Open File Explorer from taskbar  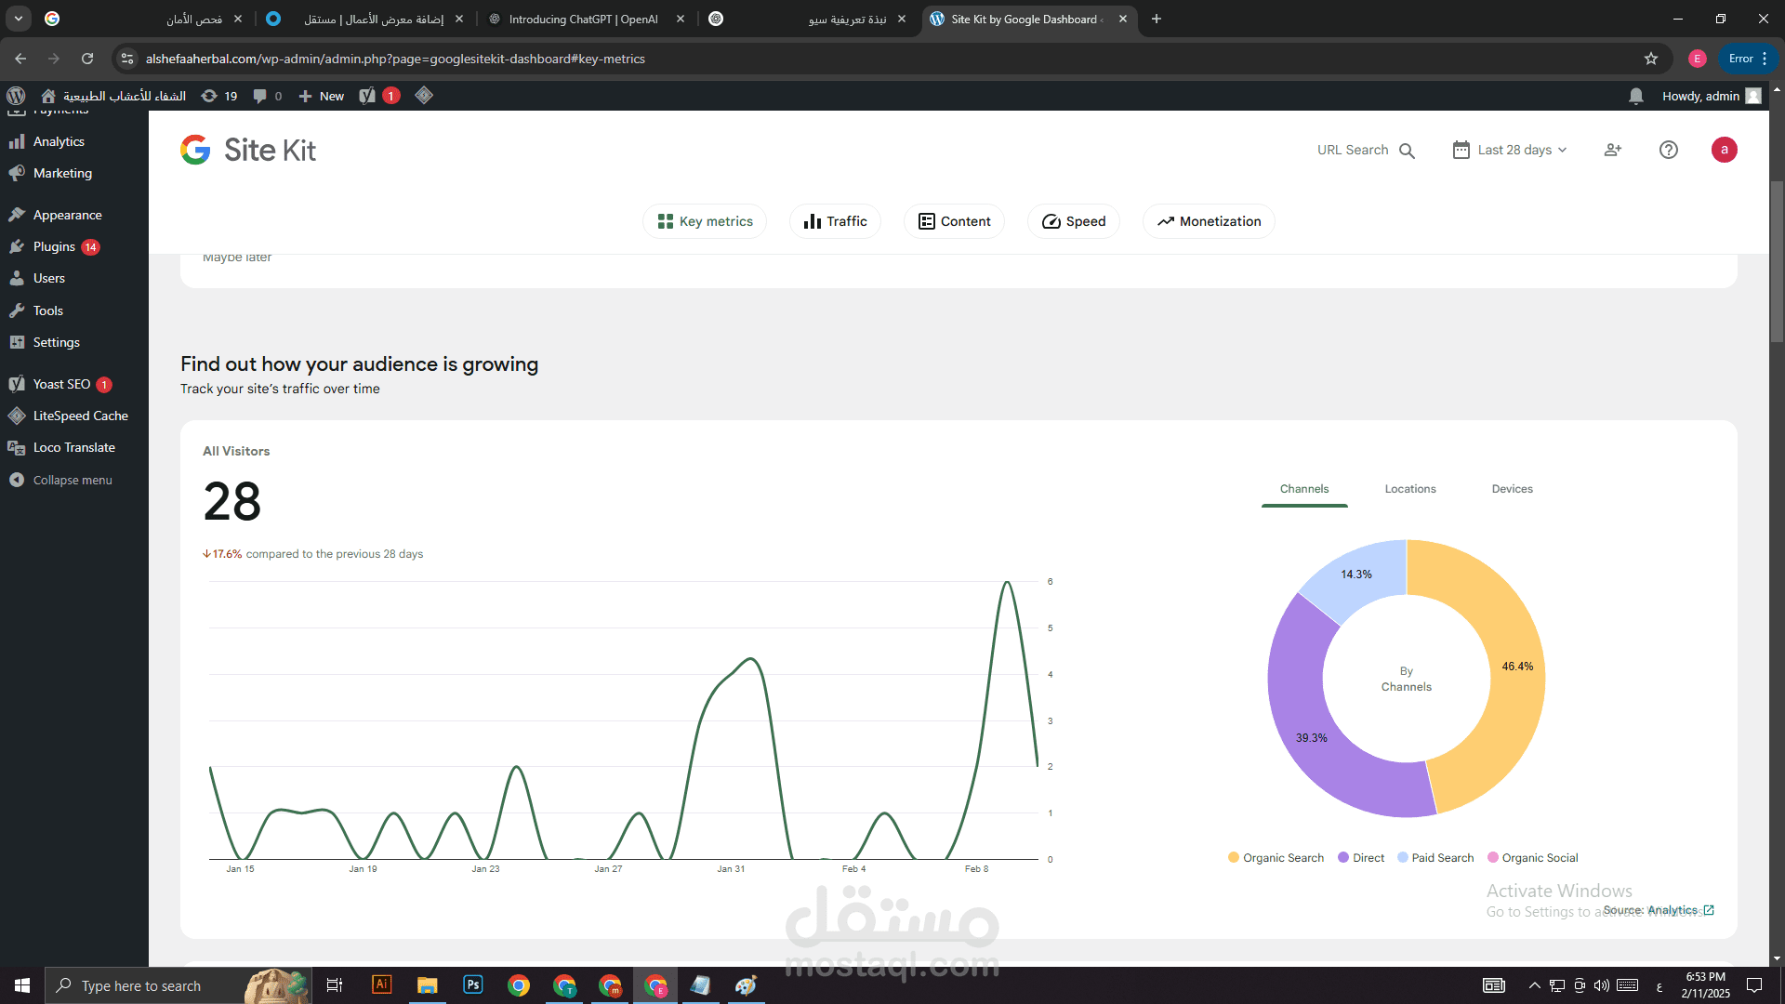427,985
